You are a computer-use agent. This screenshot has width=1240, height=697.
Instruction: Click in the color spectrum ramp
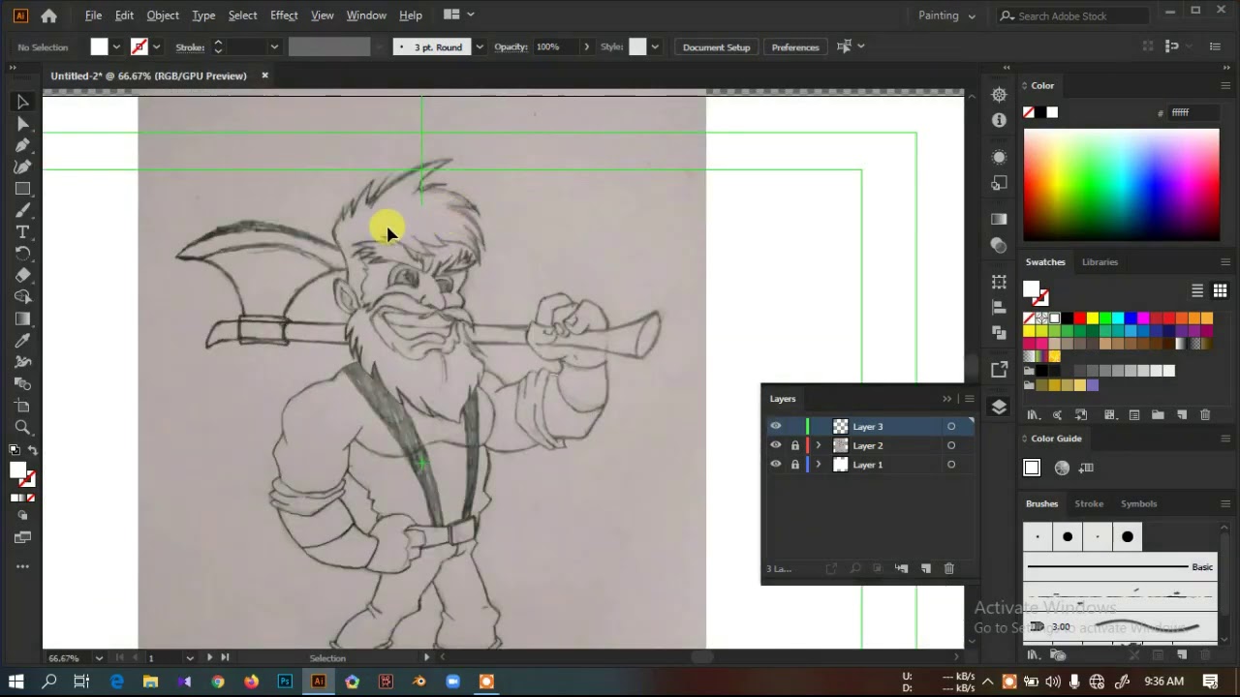pos(1121,184)
